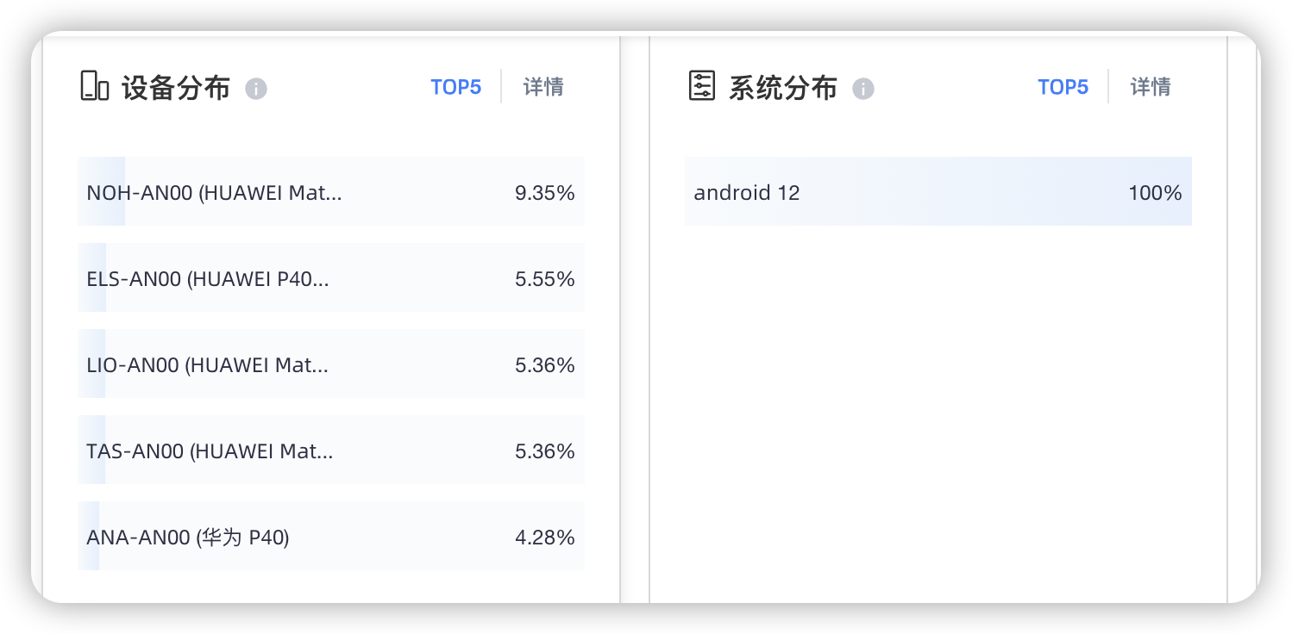Select the TAS-AN00 device row
This screenshot has width=1292, height=634.
[x=331, y=450]
